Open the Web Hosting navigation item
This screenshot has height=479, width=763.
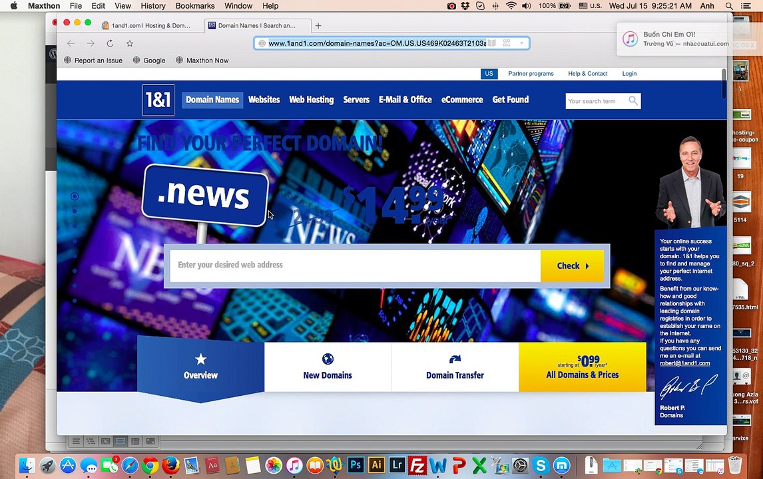tap(312, 100)
